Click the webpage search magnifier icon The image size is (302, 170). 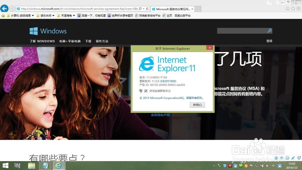270,31
